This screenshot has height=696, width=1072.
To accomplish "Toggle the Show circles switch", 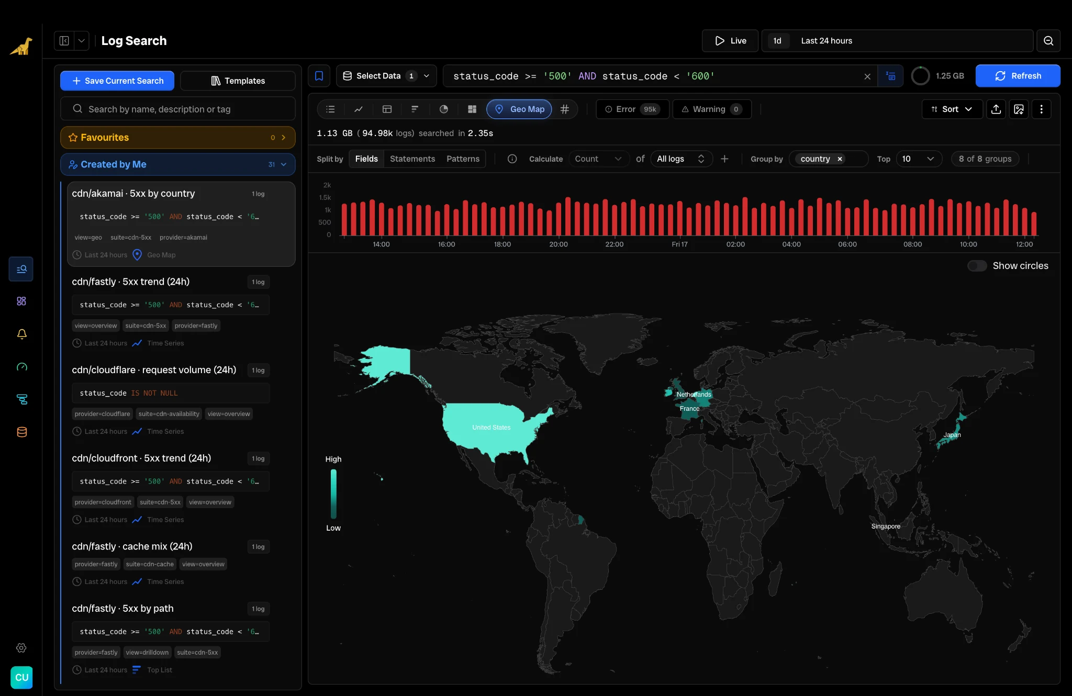I will [977, 266].
